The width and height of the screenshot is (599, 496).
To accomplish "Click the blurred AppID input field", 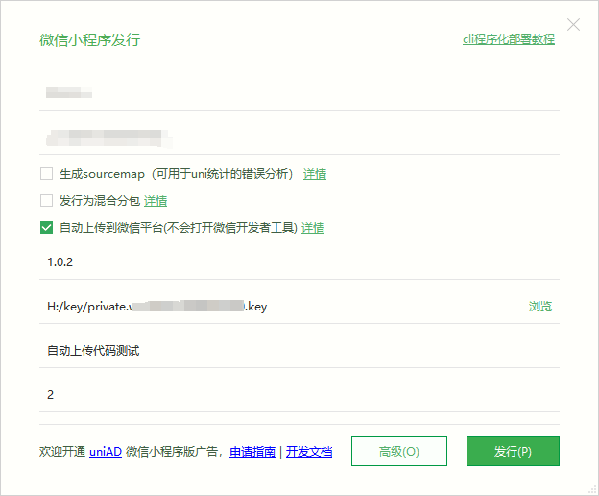I will (x=299, y=137).
